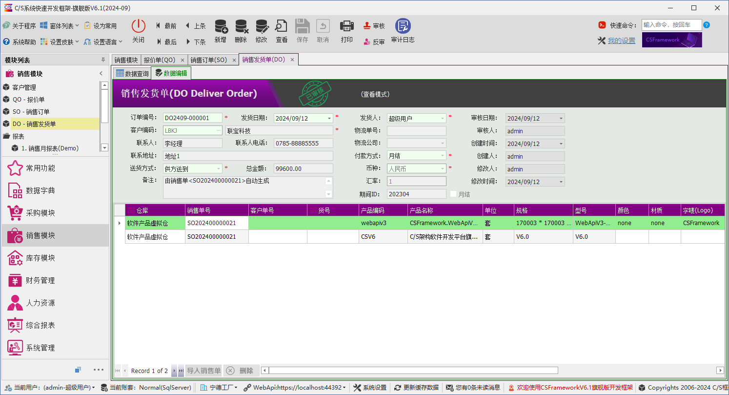The width and height of the screenshot is (729, 395).
Task: Go to 最前 first record
Action: point(166,26)
